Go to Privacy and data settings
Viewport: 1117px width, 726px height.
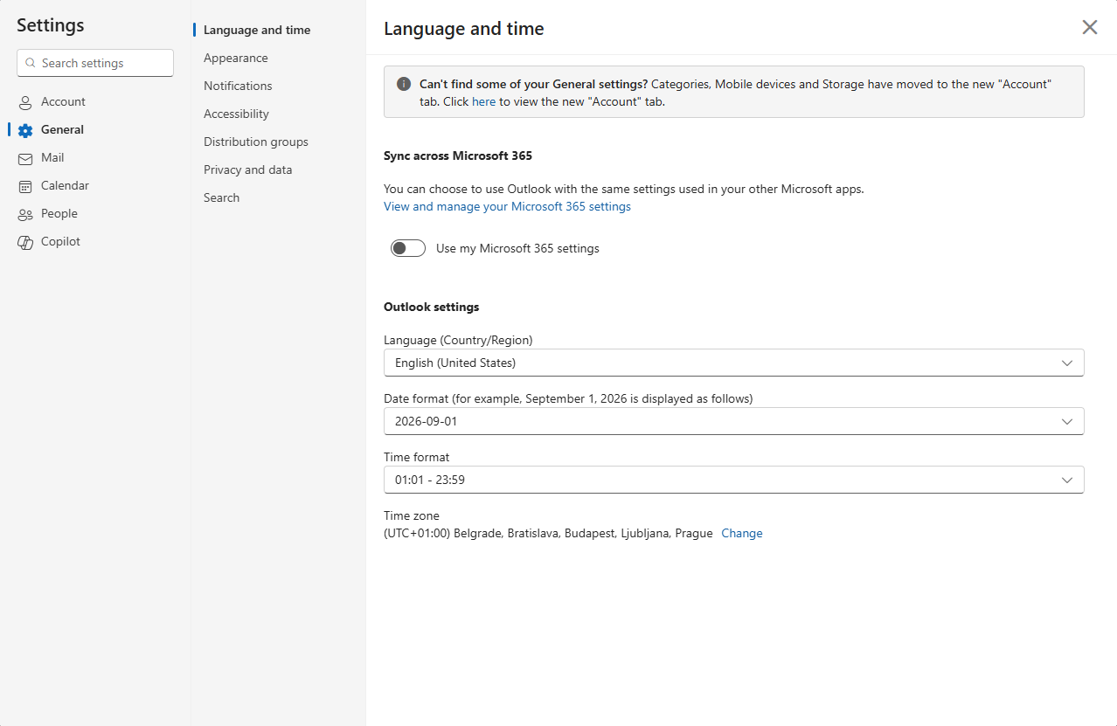pyautogui.click(x=248, y=169)
